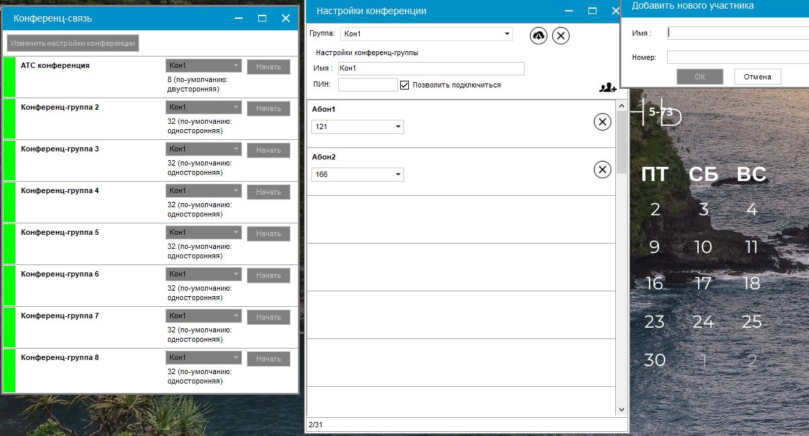Click the participant list down scroll arrow
This screenshot has height=436, width=809.
621,409
